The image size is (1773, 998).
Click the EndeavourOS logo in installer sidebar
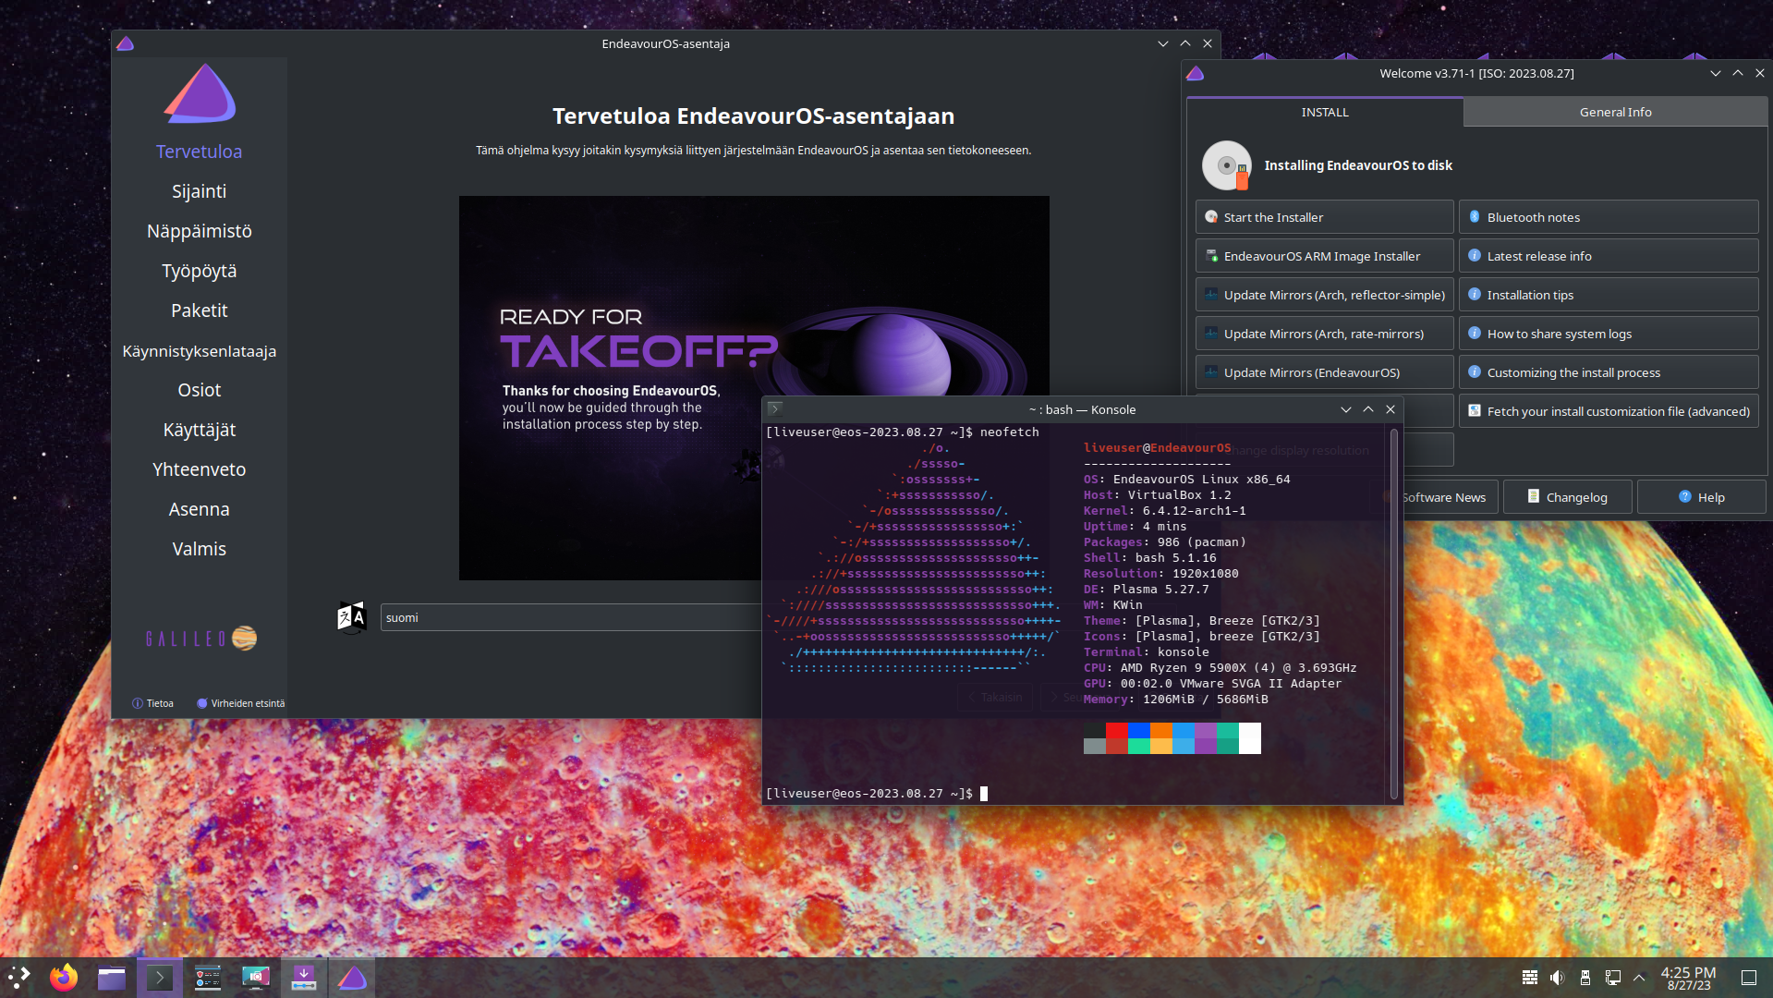tap(200, 93)
